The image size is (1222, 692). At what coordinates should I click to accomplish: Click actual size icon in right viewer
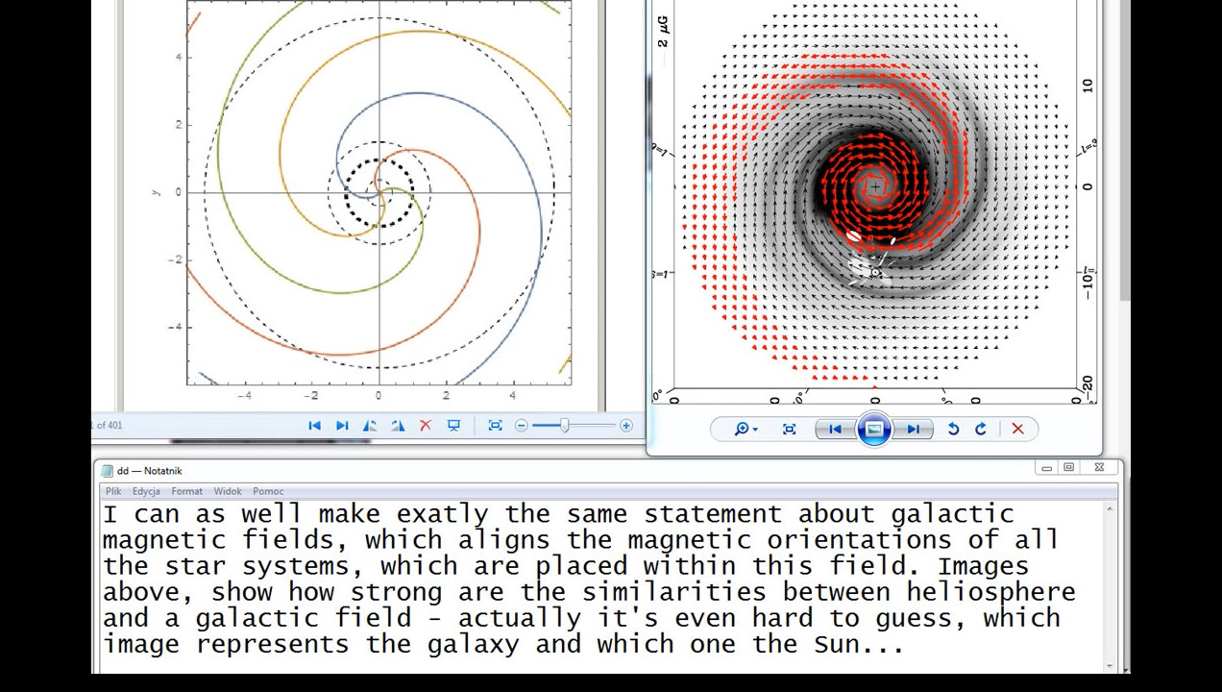click(789, 430)
